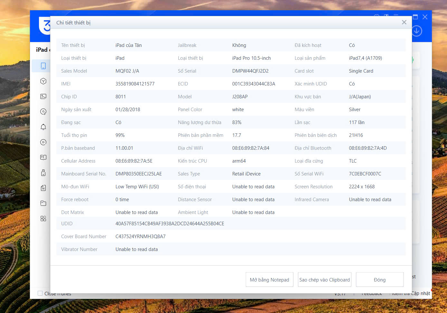Open the Apps cube icon in sidebar
447x313 pixels.
43,81
